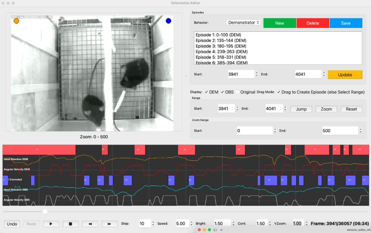371x233 pixels.
Task: Click the widest blue block in Corrected row
Action: pos(271,180)
